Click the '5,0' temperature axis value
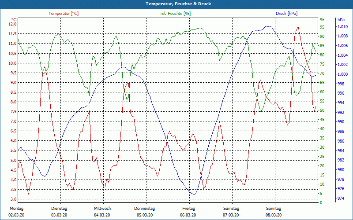The height and width of the screenshot is (220, 353). 14,160
